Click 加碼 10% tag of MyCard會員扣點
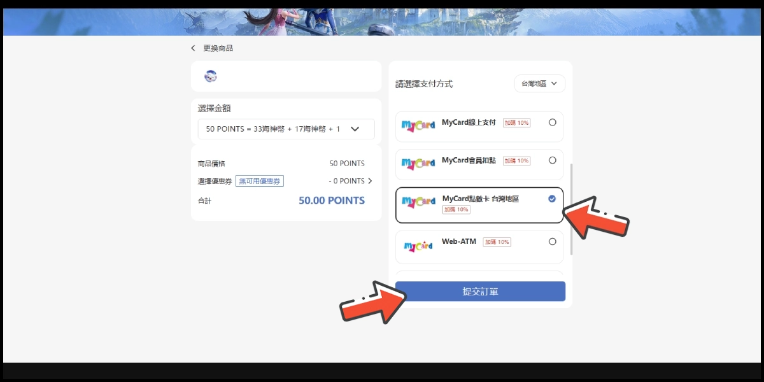Image resolution: width=764 pixels, height=382 pixels. pyautogui.click(x=517, y=161)
